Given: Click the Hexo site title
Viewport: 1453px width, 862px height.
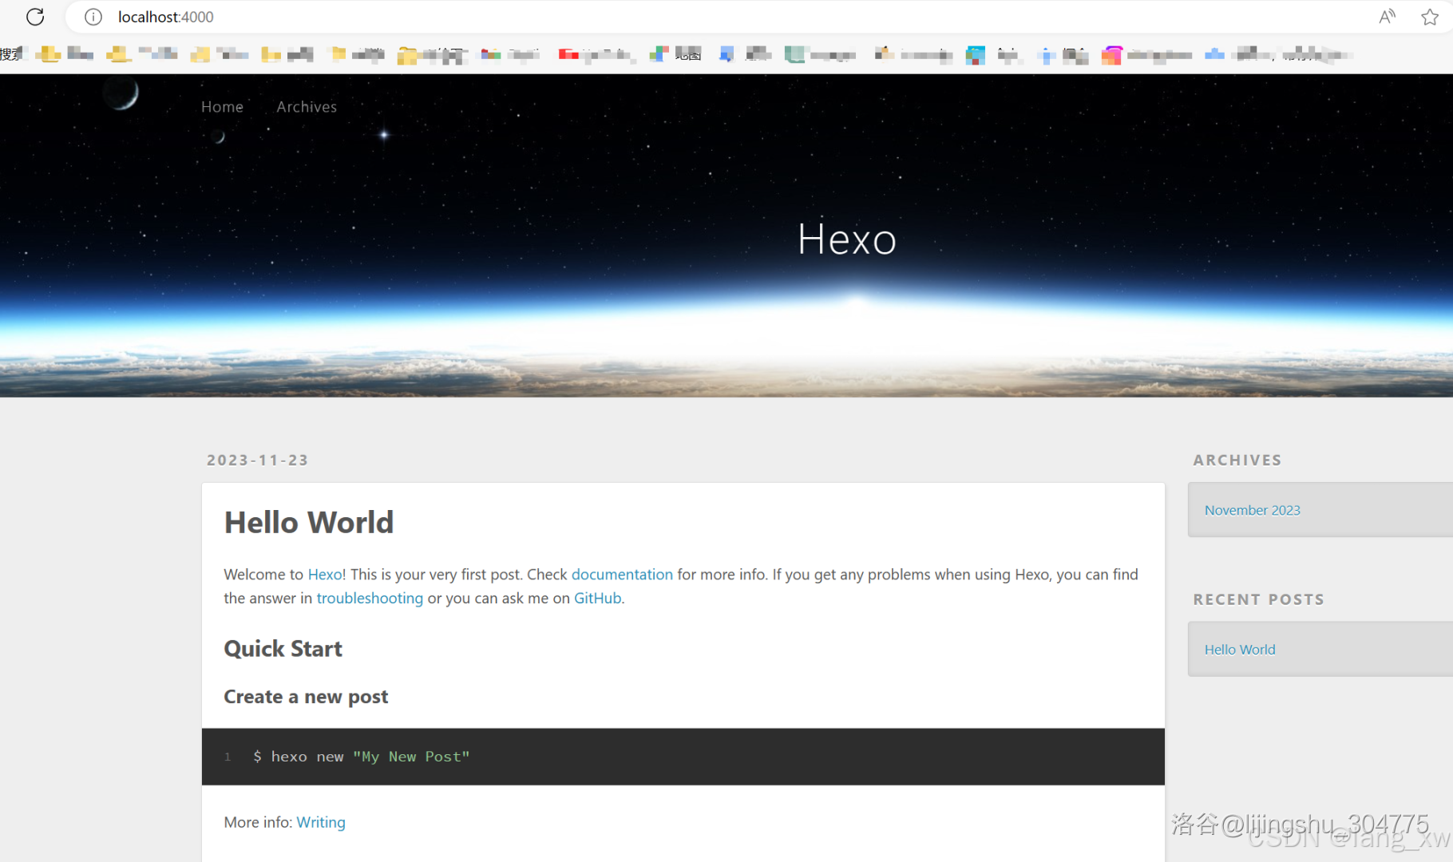Looking at the screenshot, I should pyautogui.click(x=847, y=239).
